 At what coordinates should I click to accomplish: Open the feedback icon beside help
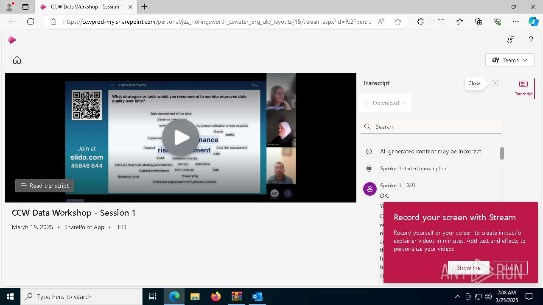(x=510, y=40)
